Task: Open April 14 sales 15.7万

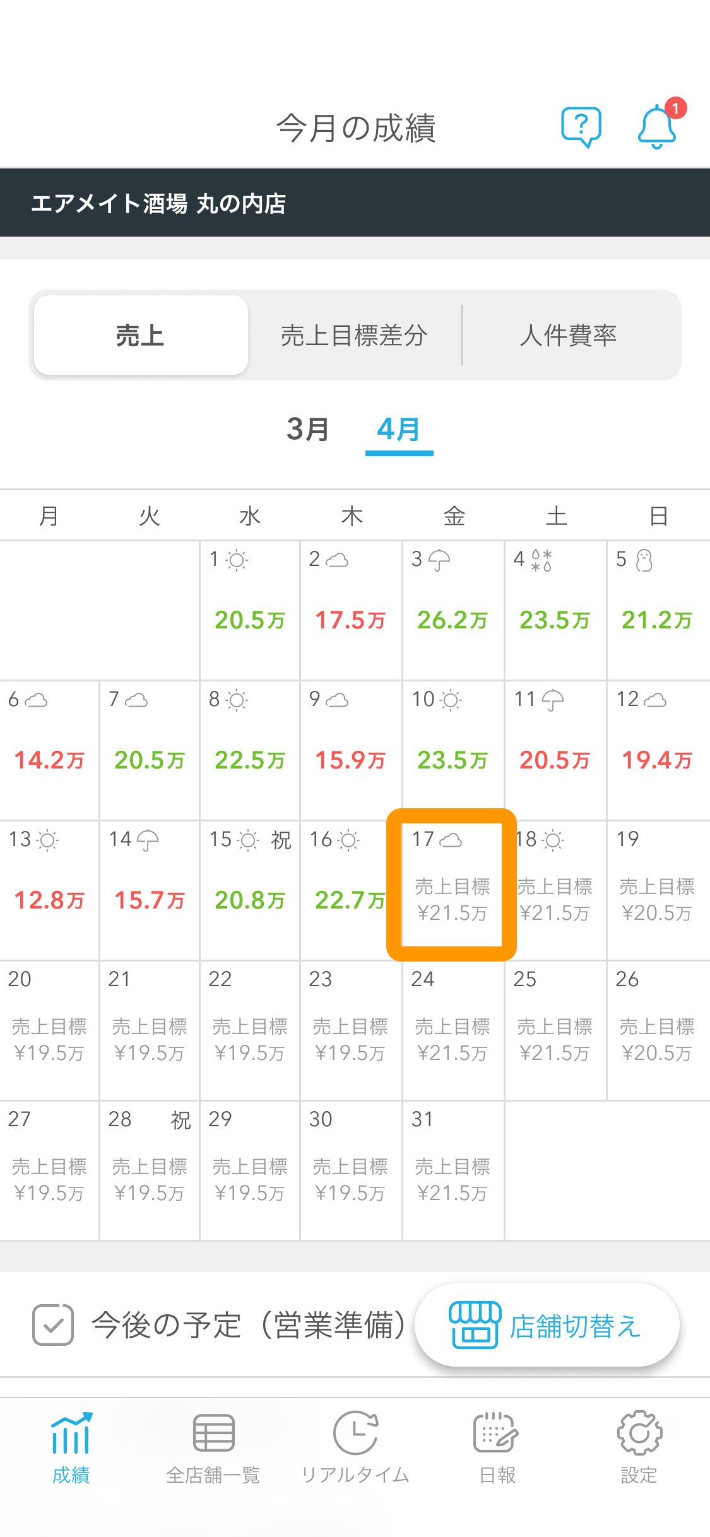Action: [150, 900]
